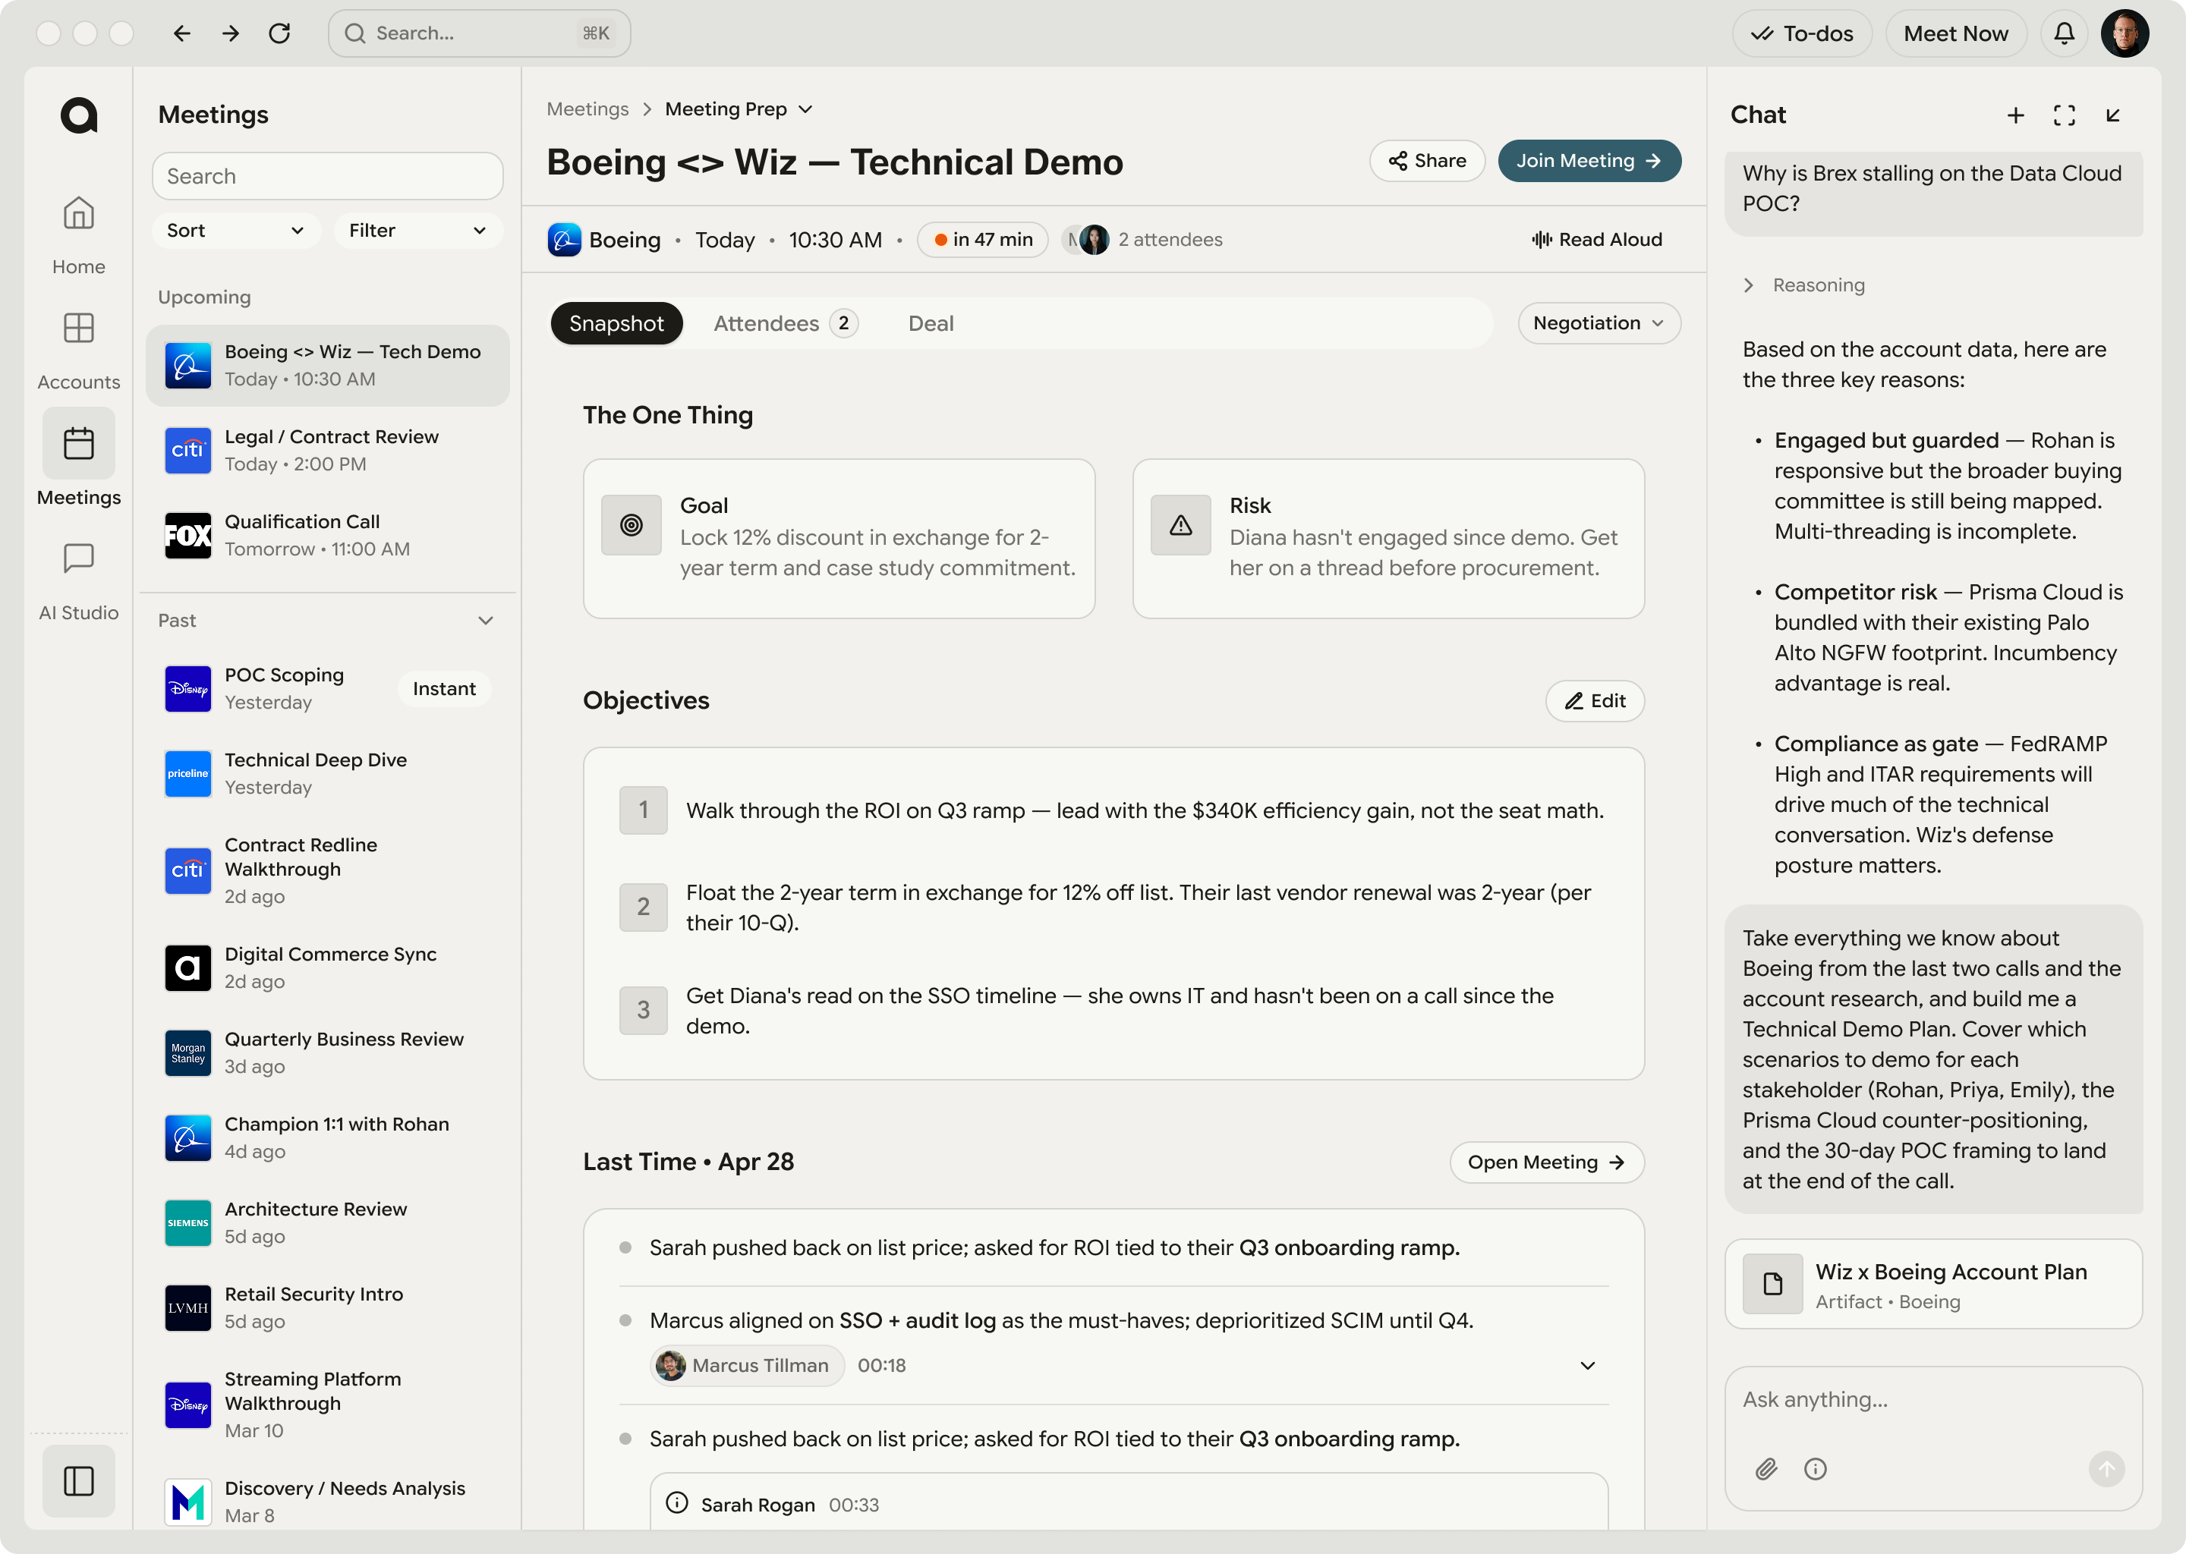Viewport: 2186px width, 1554px height.
Task: Start a new chat with plus icon
Action: coord(2016,115)
